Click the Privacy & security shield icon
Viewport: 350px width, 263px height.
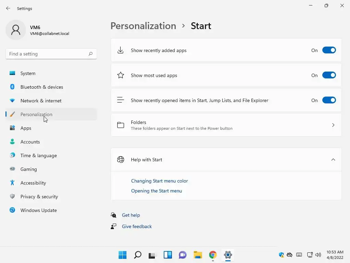pos(12,197)
